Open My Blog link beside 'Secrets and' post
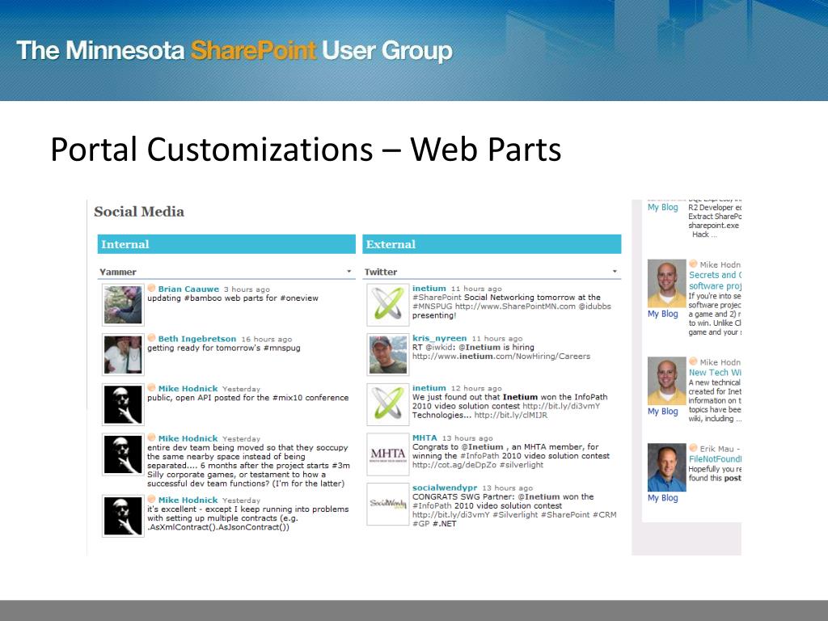 point(663,314)
